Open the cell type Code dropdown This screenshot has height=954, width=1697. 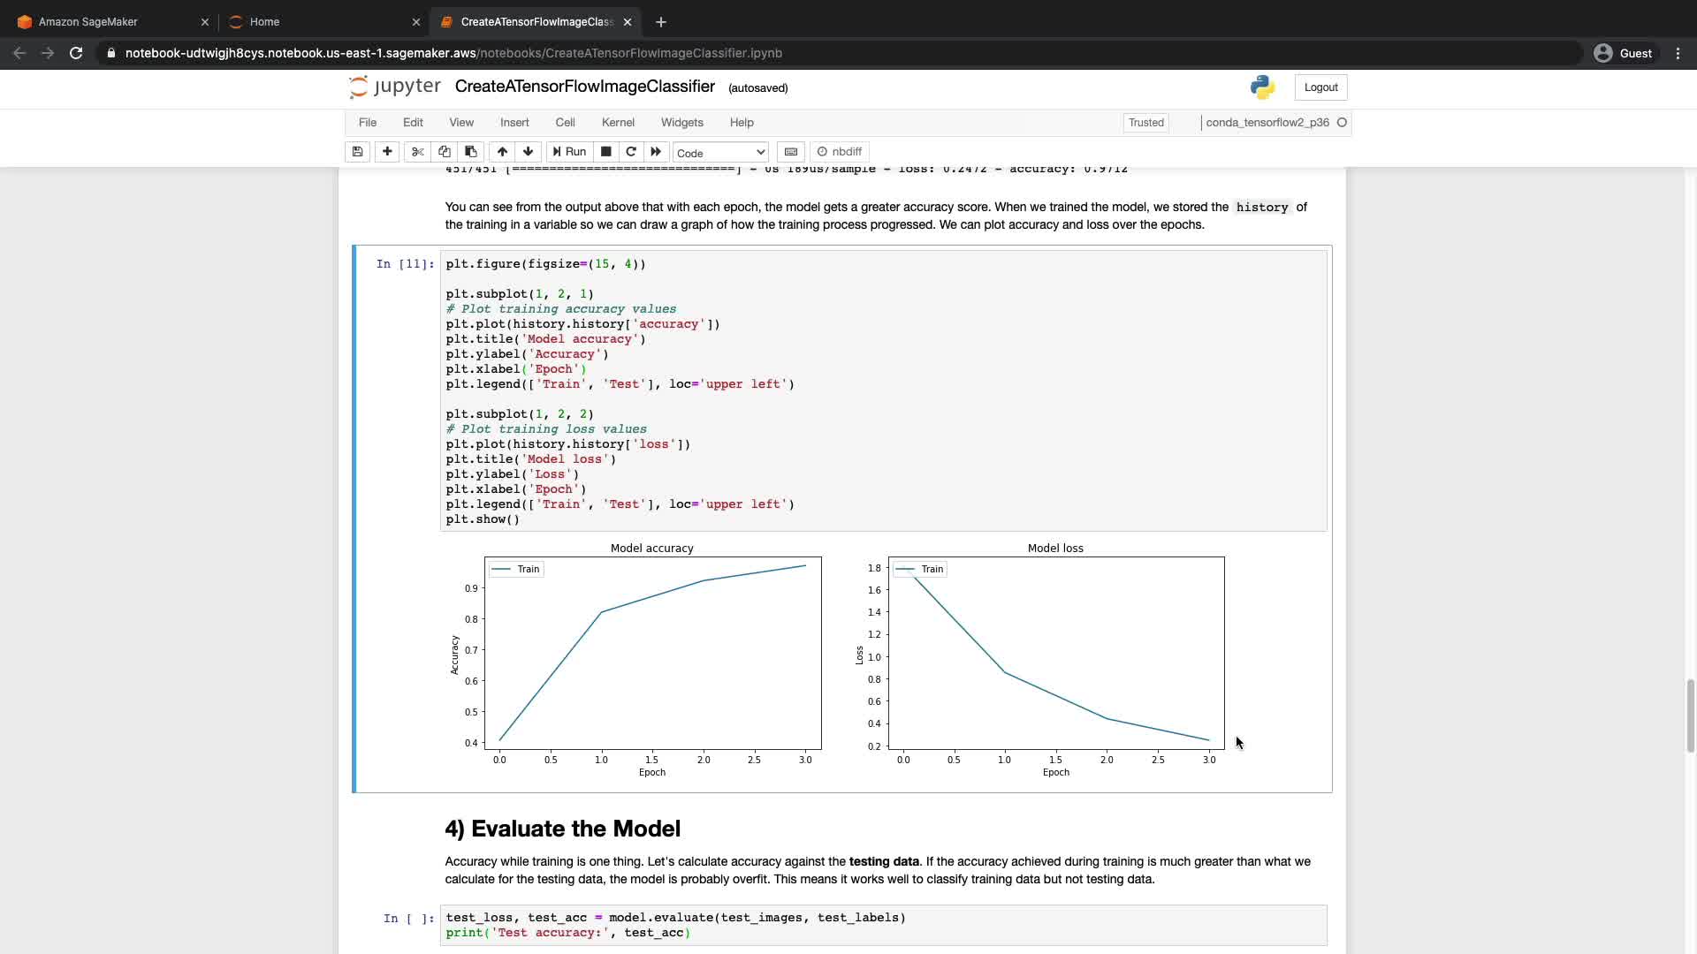tap(720, 153)
